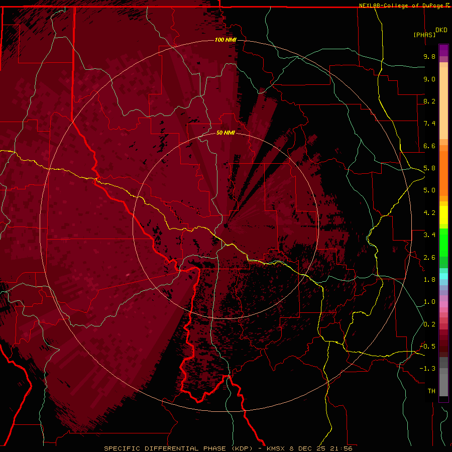This screenshot has height=452, width=452.
Task: Click the 8.2 scale value
Action: 429,101
